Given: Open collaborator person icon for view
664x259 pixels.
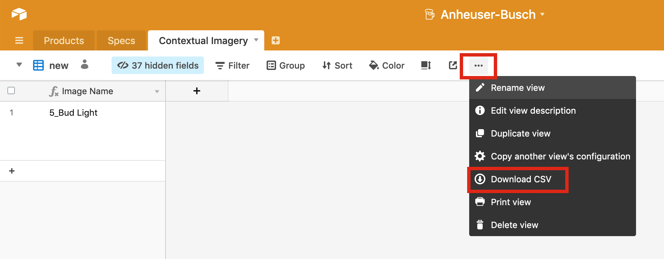Looking at the screenshot, I should point(85,64).
